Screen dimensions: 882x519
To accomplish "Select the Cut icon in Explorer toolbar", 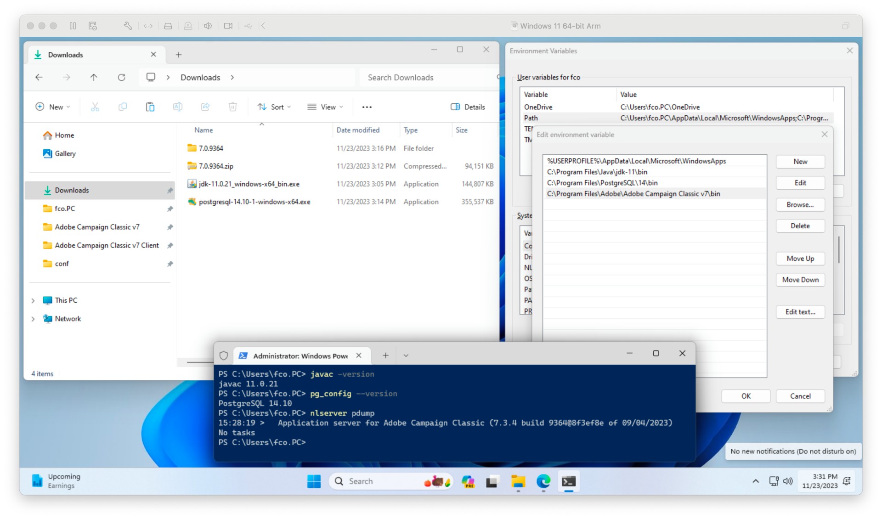I will [95, 107].
